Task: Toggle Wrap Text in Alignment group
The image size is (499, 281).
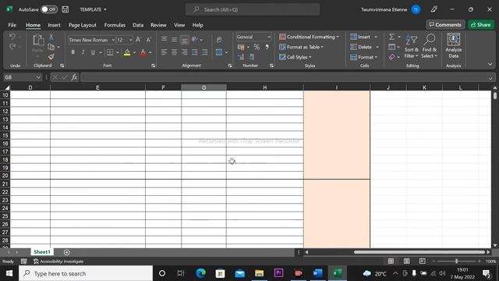Action: coord(219,40)
